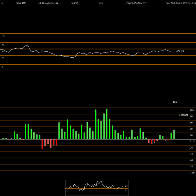Viewport: 196px width, 196px height.
Task: Click the RSI value label 39.94
Action: click(180, 51)
